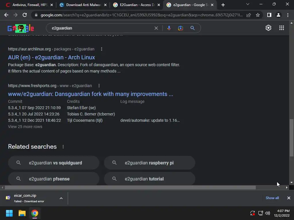
Task: Go back to the previous page
Action: pyautogui.click(x=6, y=15)
